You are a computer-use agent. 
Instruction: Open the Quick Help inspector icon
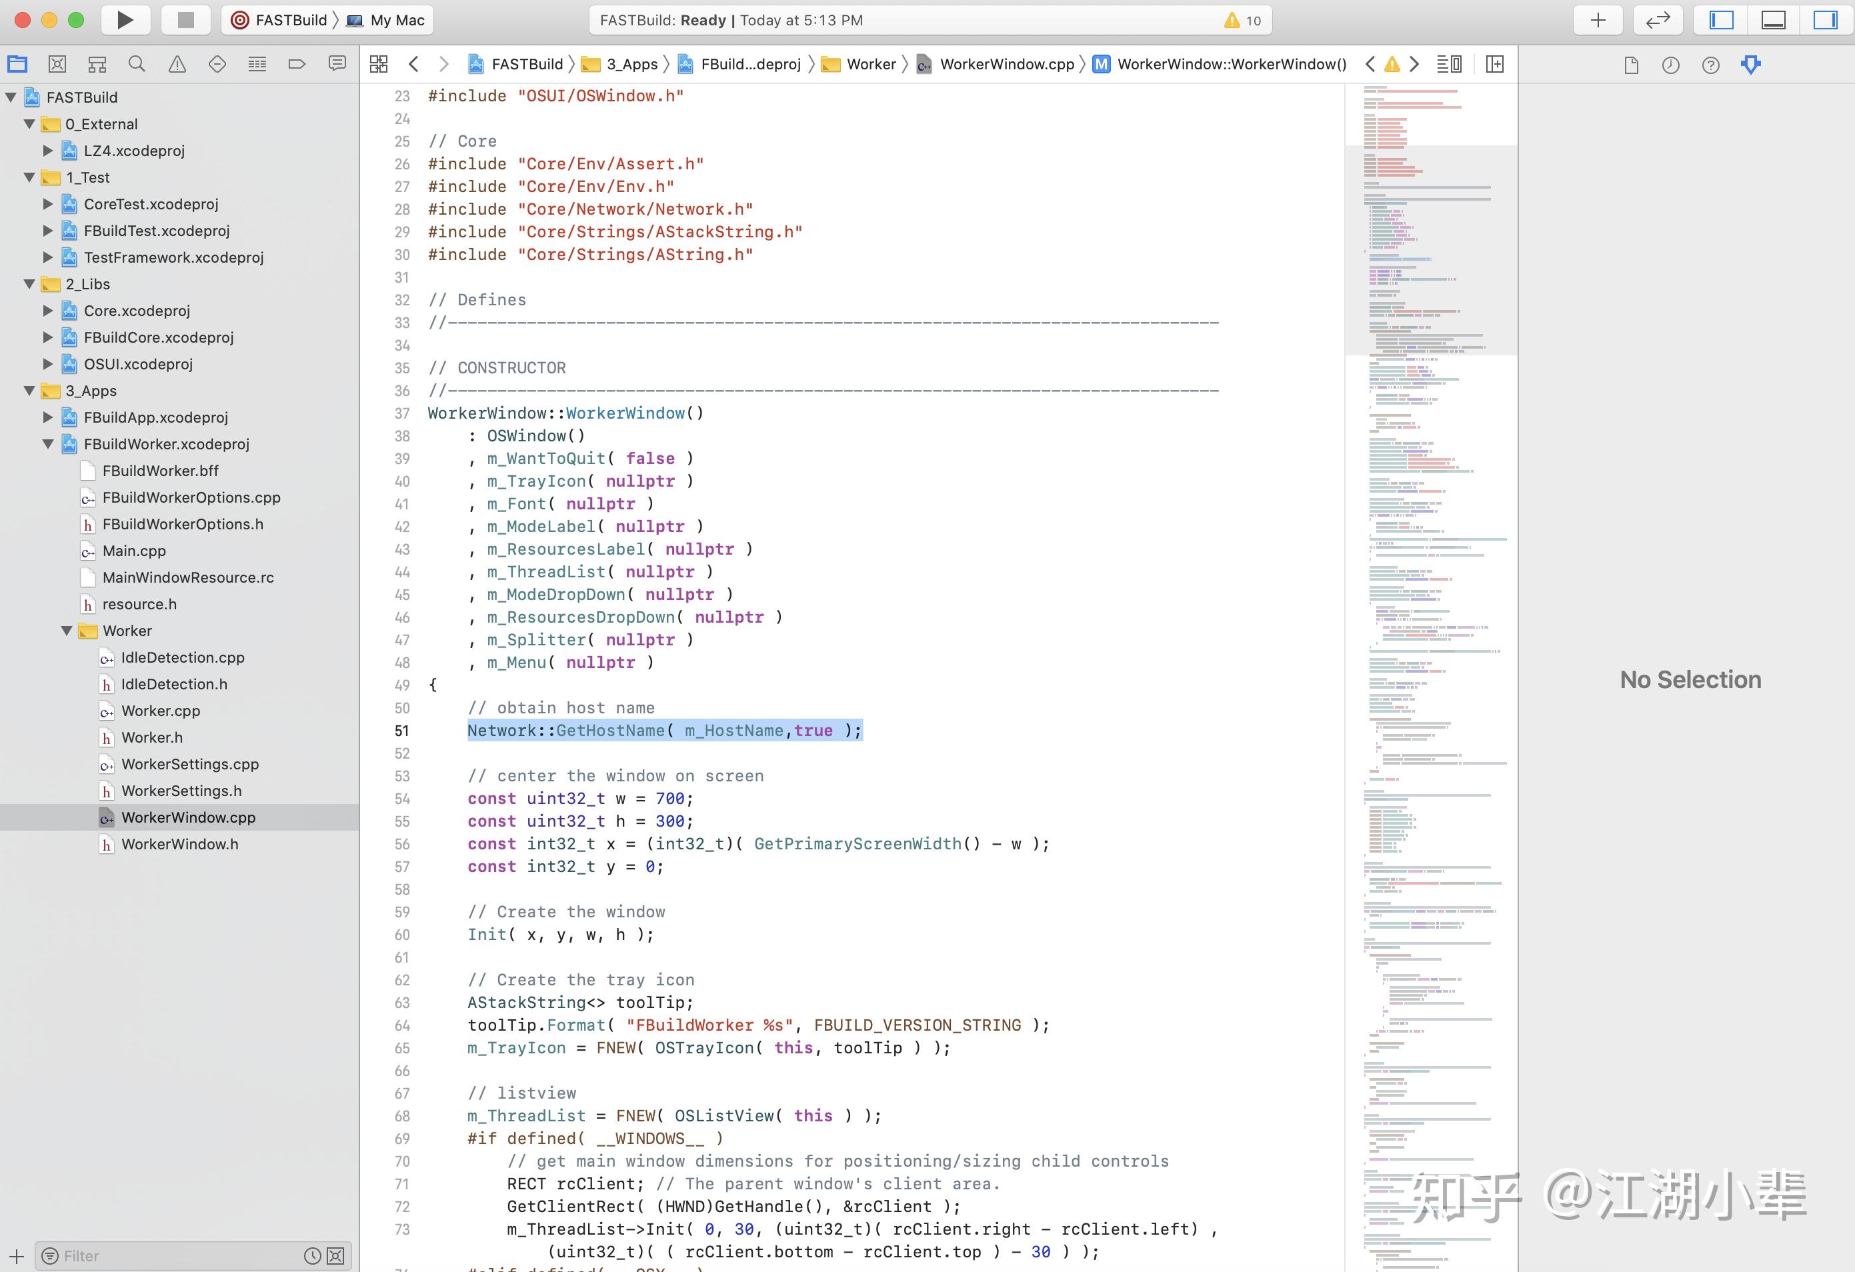[x=1710, y=65]
